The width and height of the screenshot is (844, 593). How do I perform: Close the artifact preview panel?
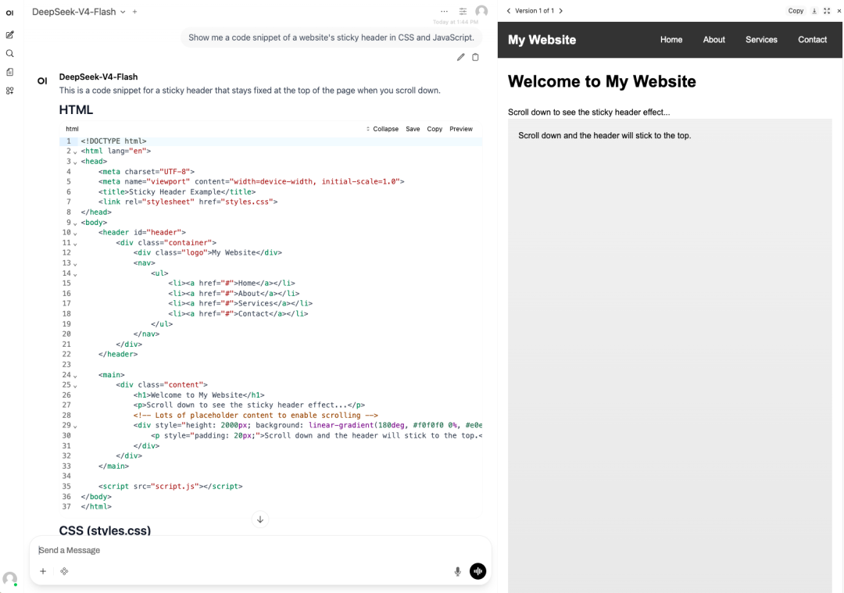[x=839, y=11]
